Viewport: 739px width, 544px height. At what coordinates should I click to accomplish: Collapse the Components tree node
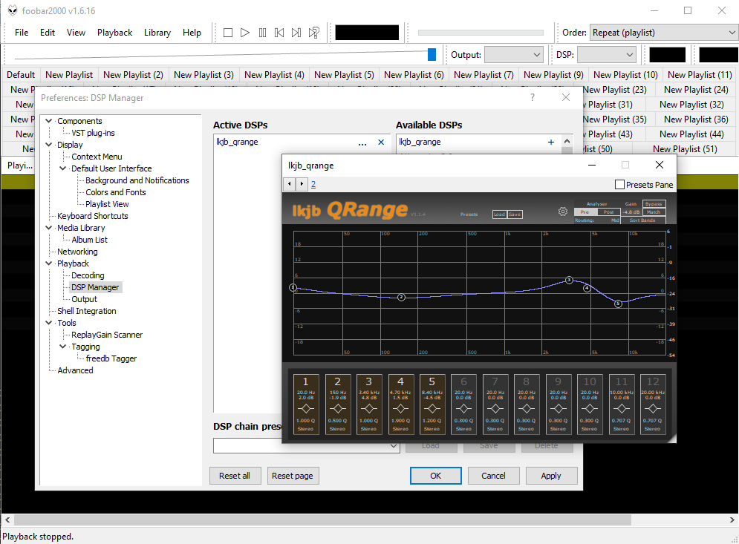coord(48,121)
